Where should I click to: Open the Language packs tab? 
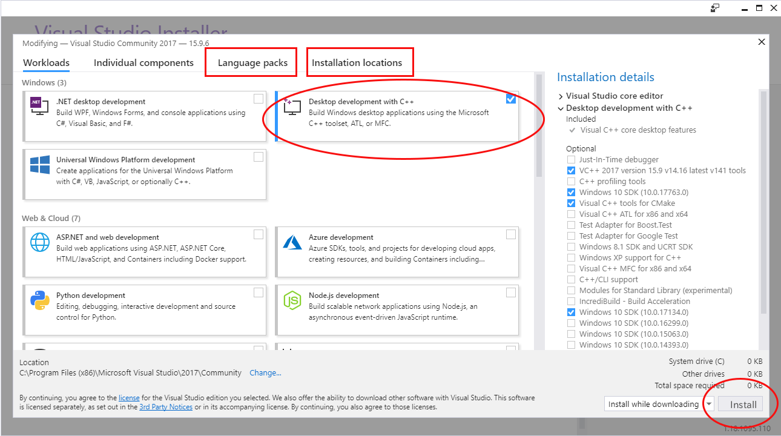coord(252,63)
